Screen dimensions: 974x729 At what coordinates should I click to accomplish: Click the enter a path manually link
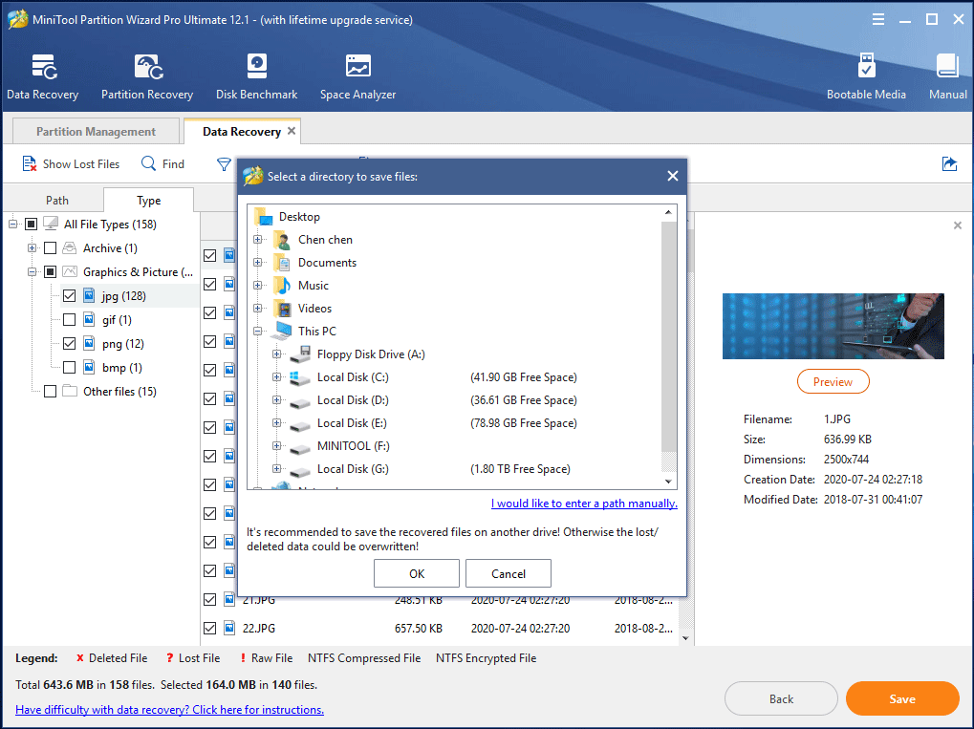584,504
